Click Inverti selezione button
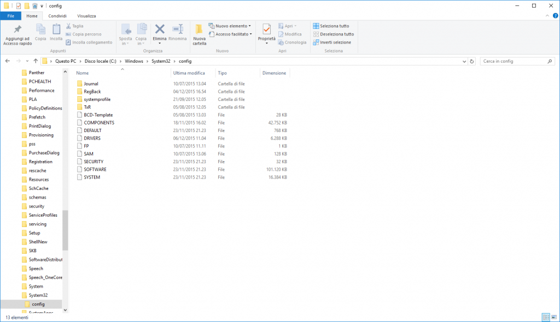Viewport: 560px width, 322px height. 331,42
